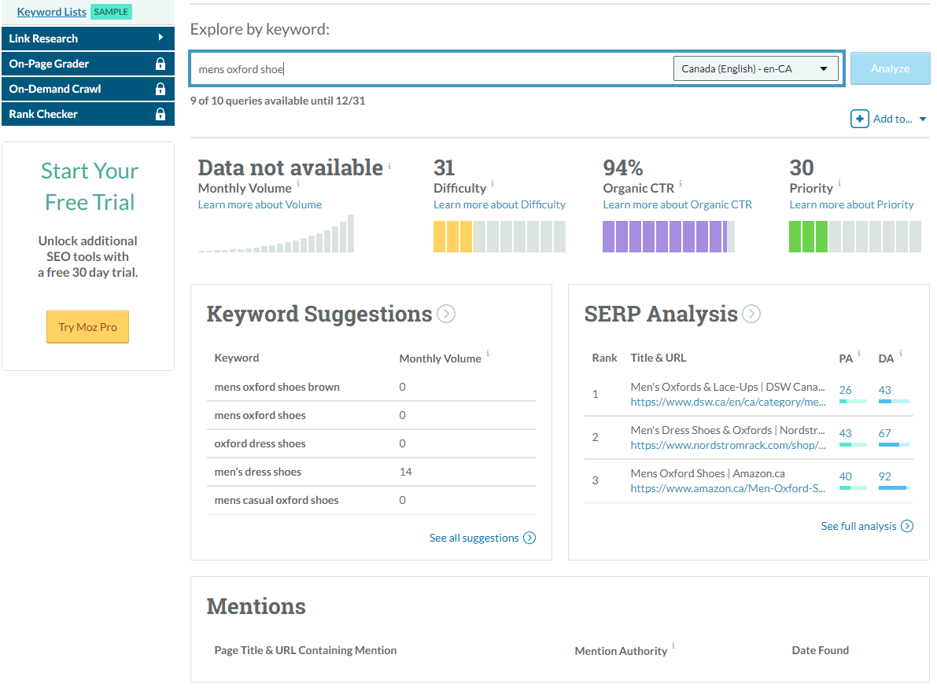
Task: Click the Analyze button
Action: pos(890,68)
